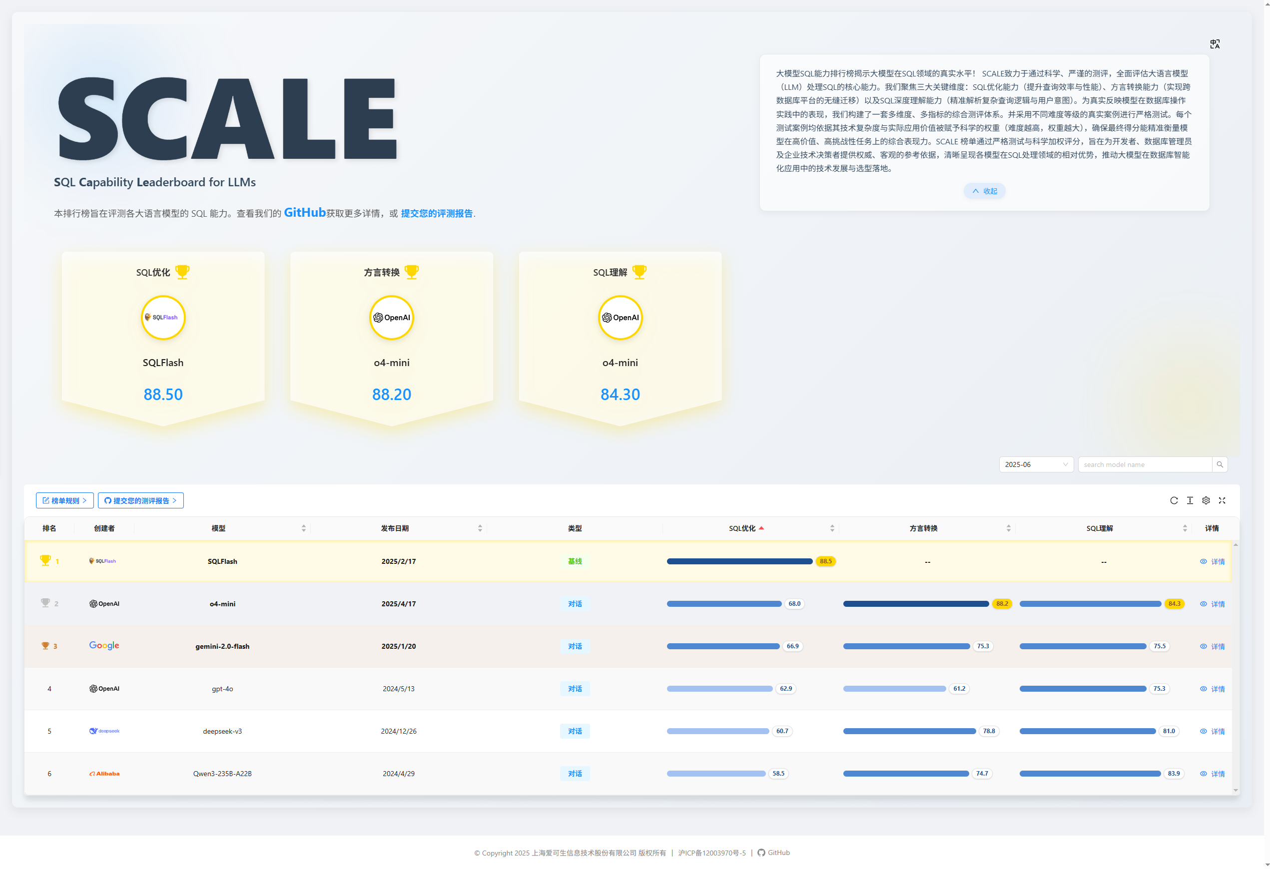The width and height of the screenshot is (1270, 869).
Task: Expand the 榜单规则 panel
Action: tap(64, 500)
